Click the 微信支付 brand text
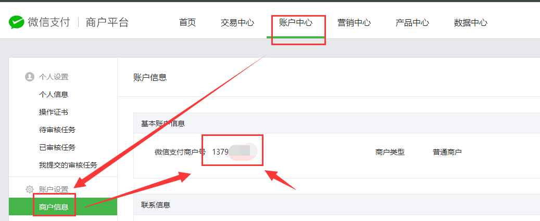 tap(49, 23)
